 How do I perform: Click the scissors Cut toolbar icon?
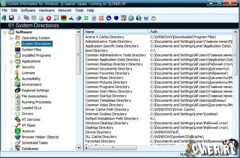[19, 18]
